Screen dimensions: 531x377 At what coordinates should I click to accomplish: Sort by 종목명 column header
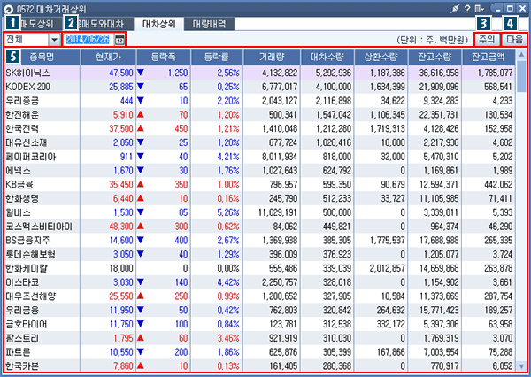click(42, 57)
